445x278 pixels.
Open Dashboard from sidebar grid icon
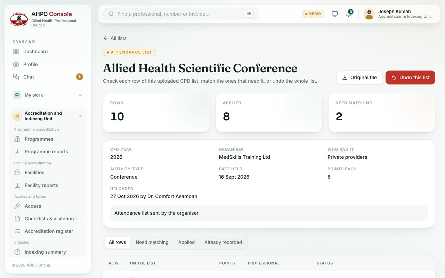[16, 51]
